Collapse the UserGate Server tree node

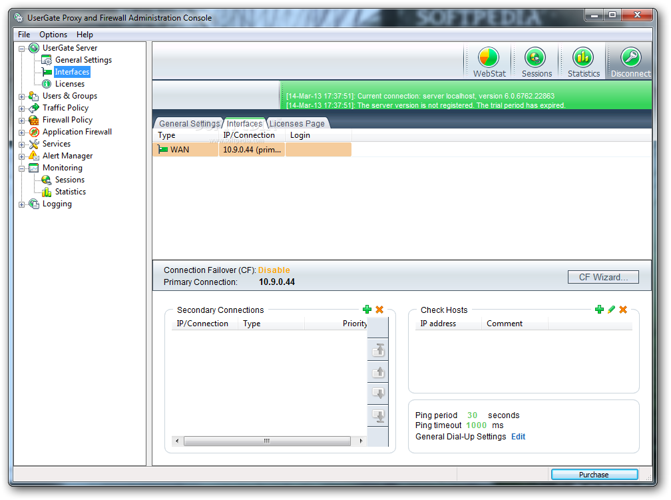pyautogui.click(x=21, y=49)
